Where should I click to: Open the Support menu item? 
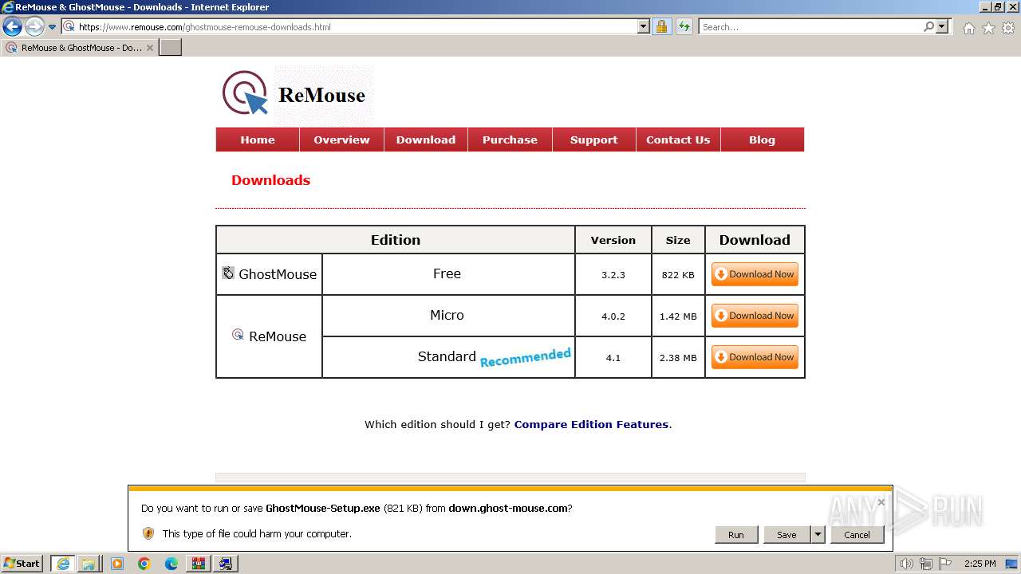pos(593,140)
